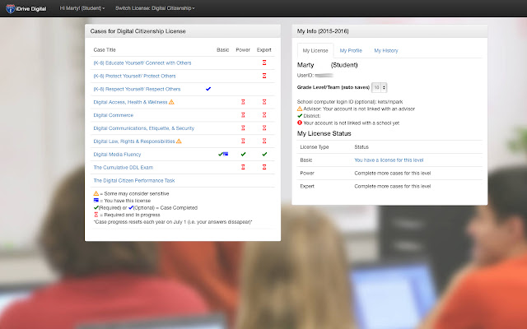
Task: Click 'Complete more cases' status for Power
Action: 393,174
